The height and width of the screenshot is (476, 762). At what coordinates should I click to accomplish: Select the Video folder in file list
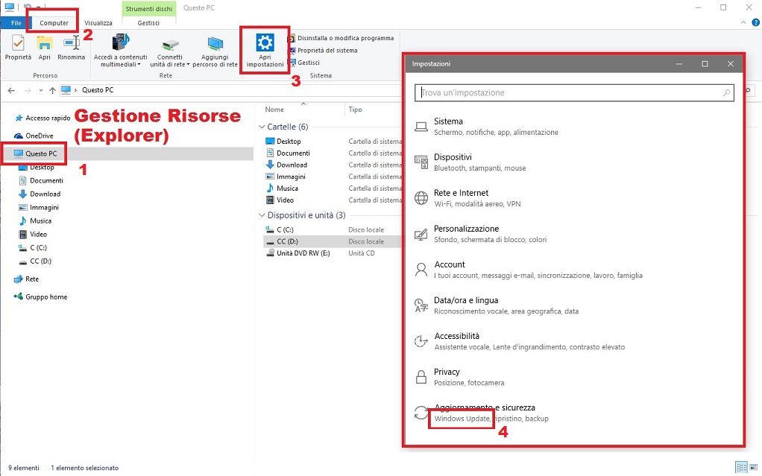tap(280, 200)
